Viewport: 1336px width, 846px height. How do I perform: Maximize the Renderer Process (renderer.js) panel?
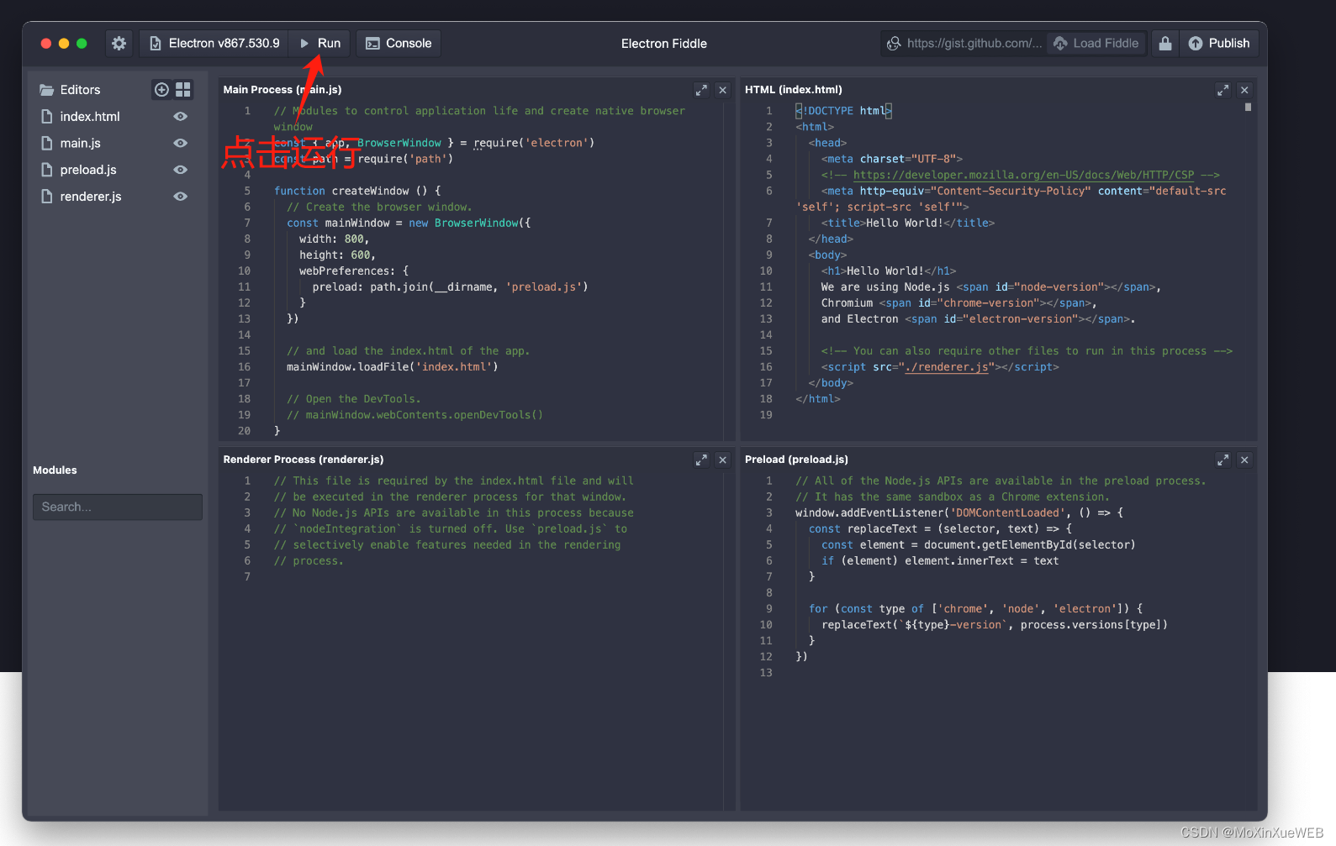(701, 460)
